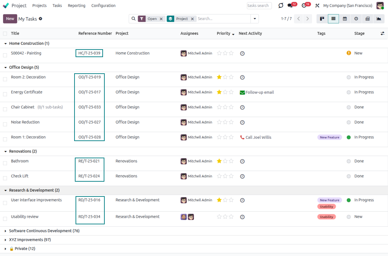Open the Configuration menu
This screenshot has width=388, height=256.
(x=103, y=6)
